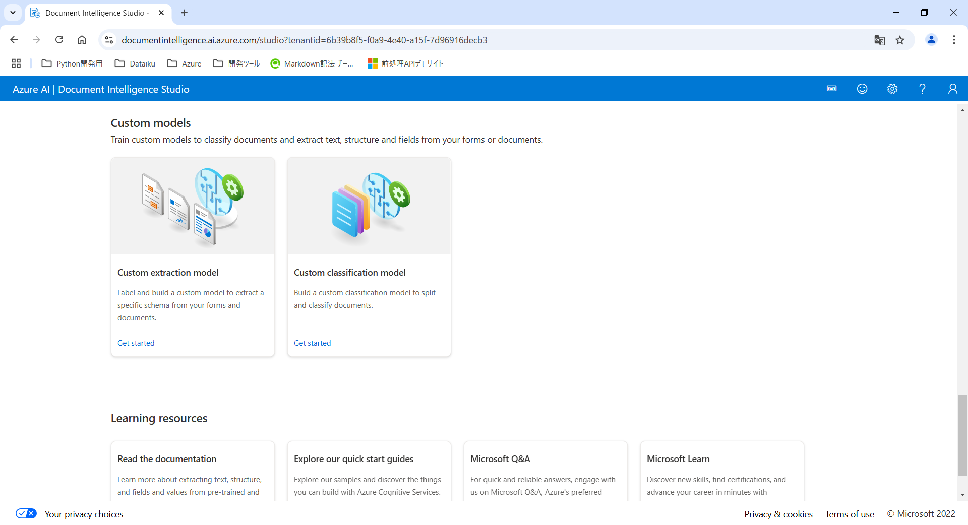The image size is (968, 525).
Task: Get started with Custom extraction model
Action: click(x=136, y=343)
